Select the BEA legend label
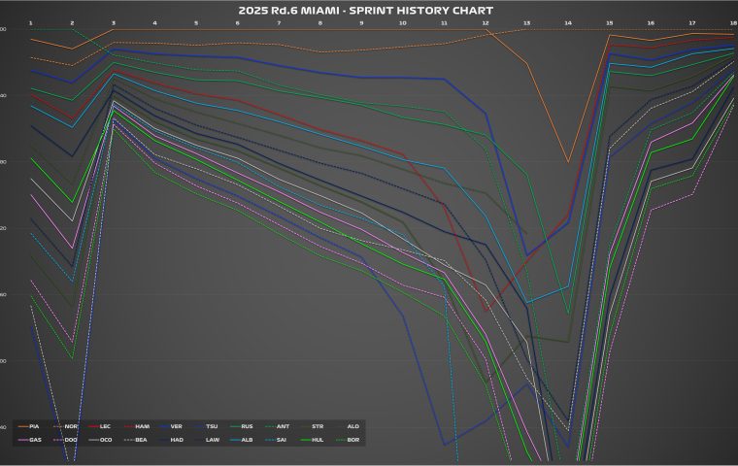 coord(141,440)
